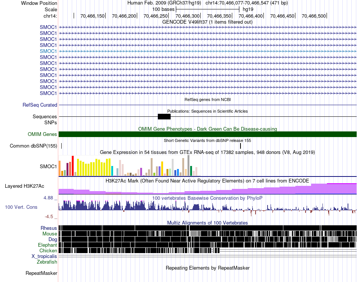This screenshot has height=282, width=357.
Task: Click the 100 bases scale bar
Action: [207, 9]
